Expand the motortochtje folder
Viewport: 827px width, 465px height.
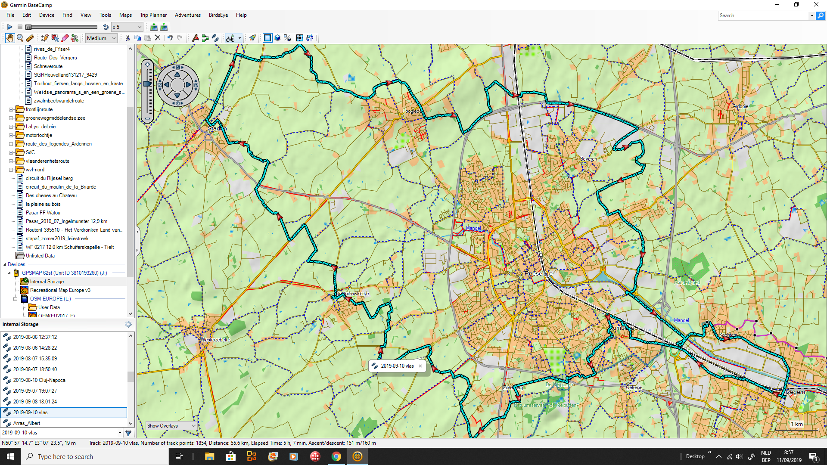click(11, 135)
